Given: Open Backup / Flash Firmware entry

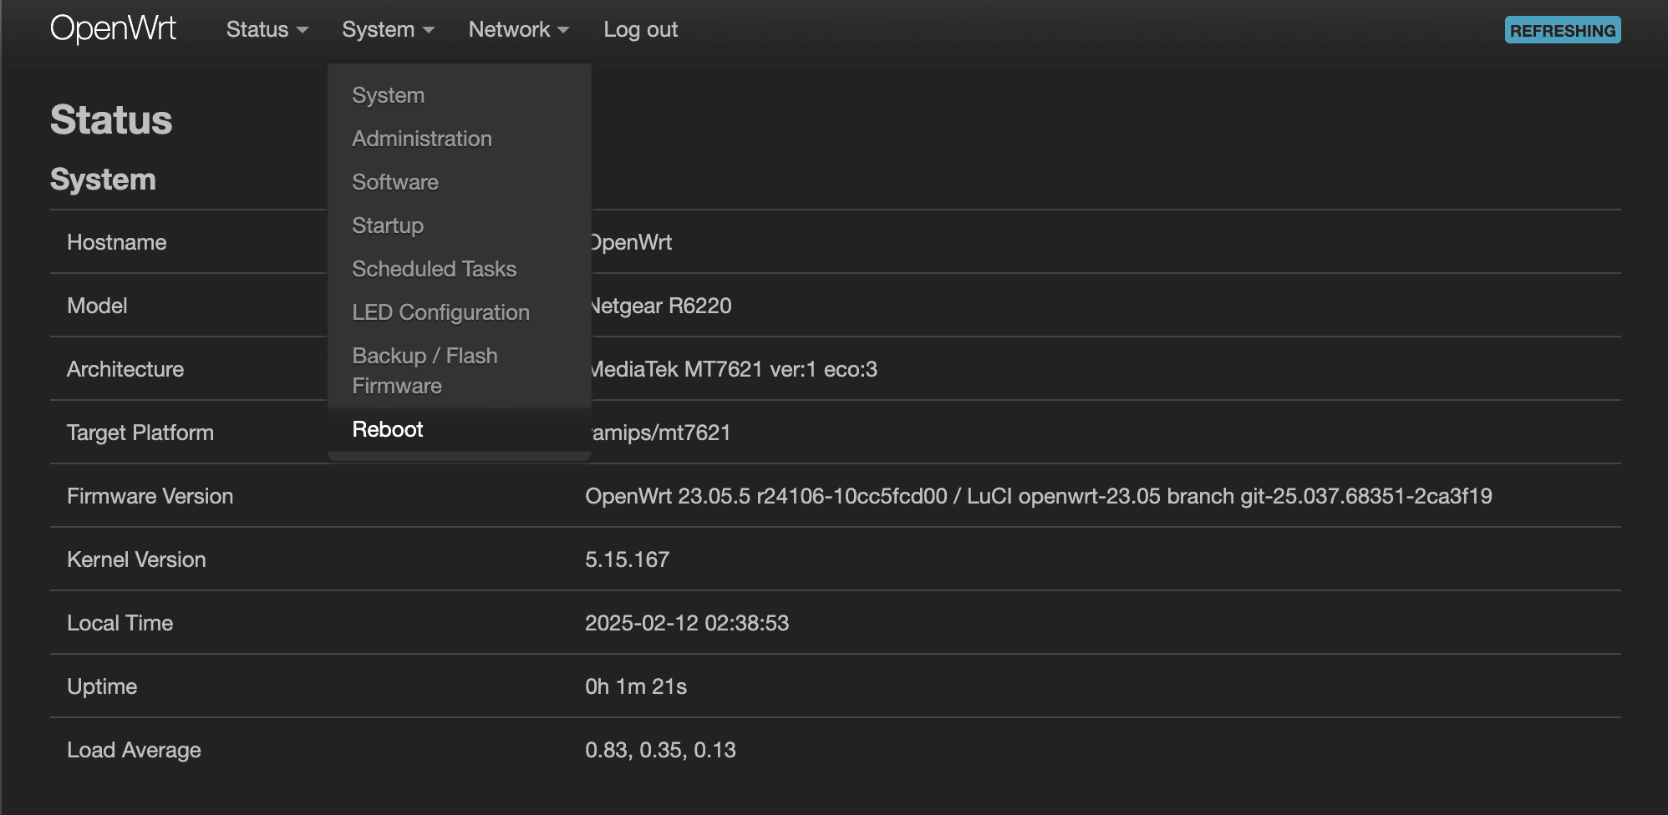Looking at the screenshot, I should point(460,371).
